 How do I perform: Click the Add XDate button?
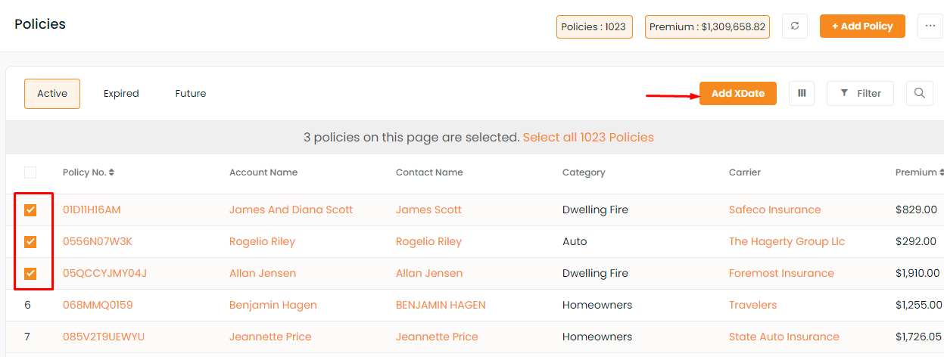click(738, 93)
